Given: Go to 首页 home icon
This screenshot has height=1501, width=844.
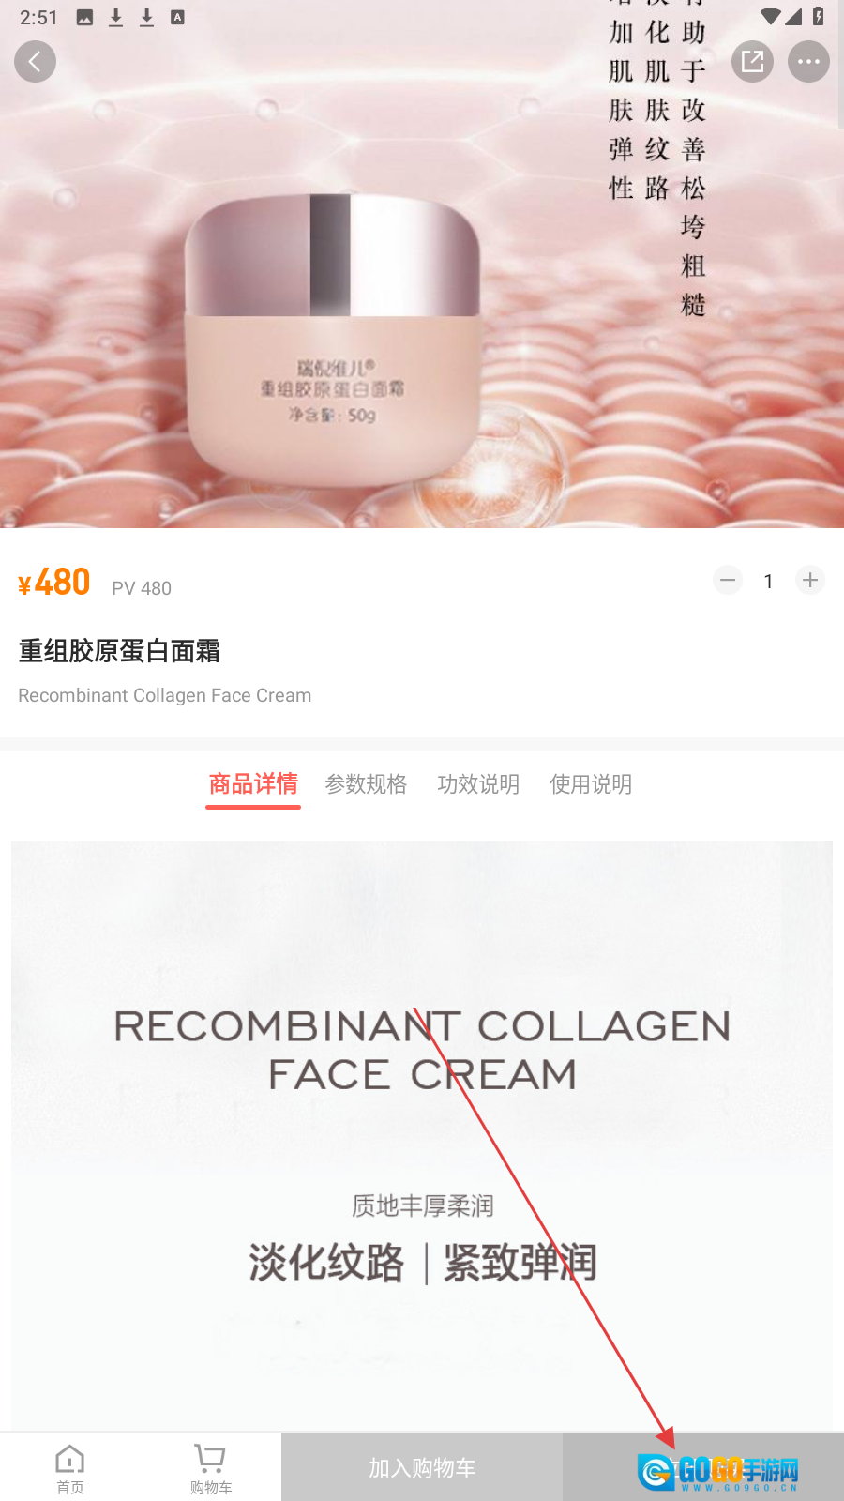Looking at the screenshot, I should coord(70,1468).
